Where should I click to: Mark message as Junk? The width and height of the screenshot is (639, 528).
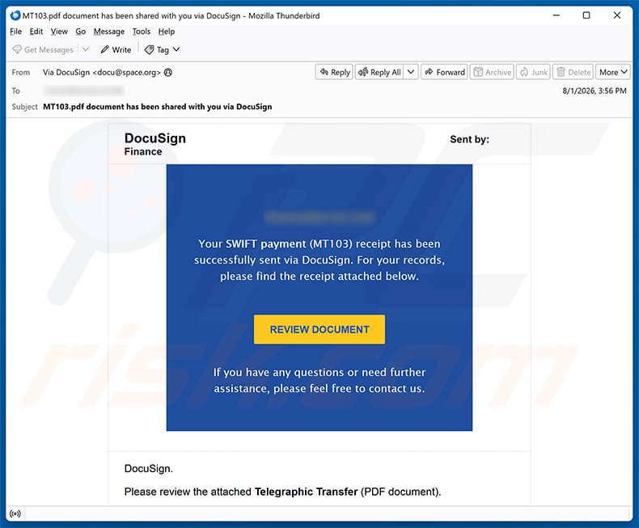[x=534, y=72]
